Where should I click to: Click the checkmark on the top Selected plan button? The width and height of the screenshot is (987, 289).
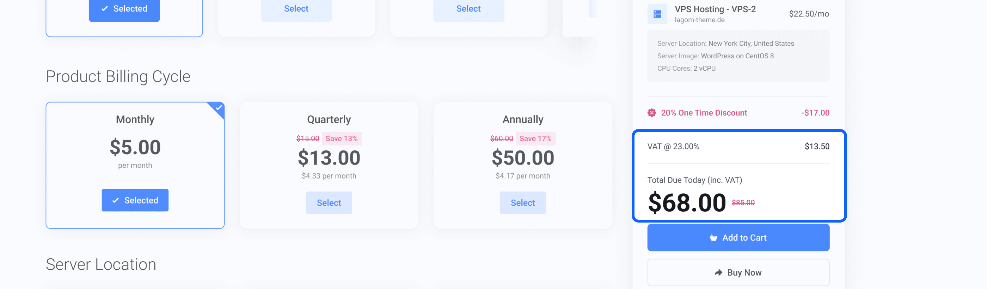click(x=104, y=8)
